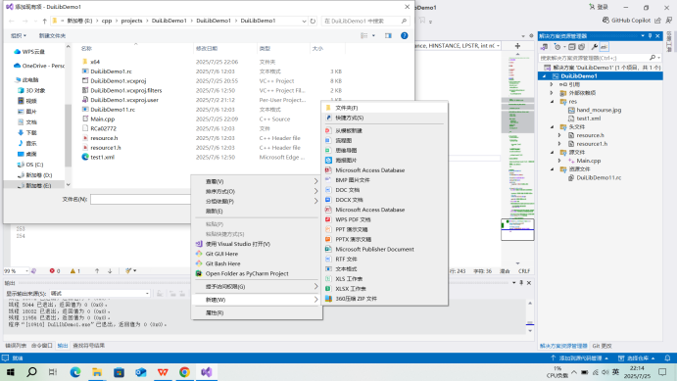Open 显示输出来源 dropdown in Output panel

click(x=100, y=293)
